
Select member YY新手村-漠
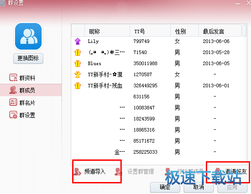coord(105,74)
